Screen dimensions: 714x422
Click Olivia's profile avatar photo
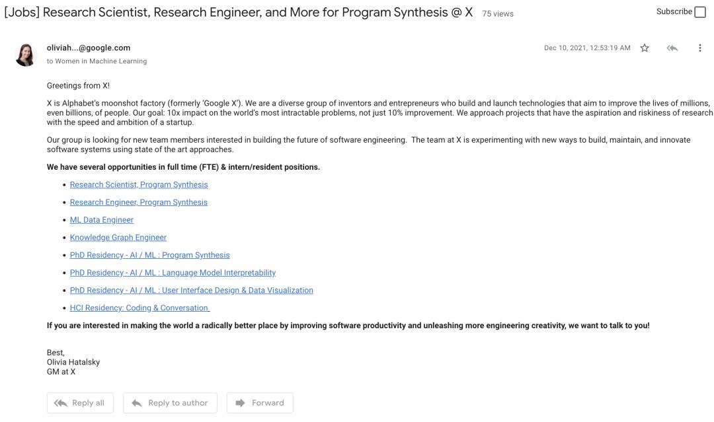[26, 54]
